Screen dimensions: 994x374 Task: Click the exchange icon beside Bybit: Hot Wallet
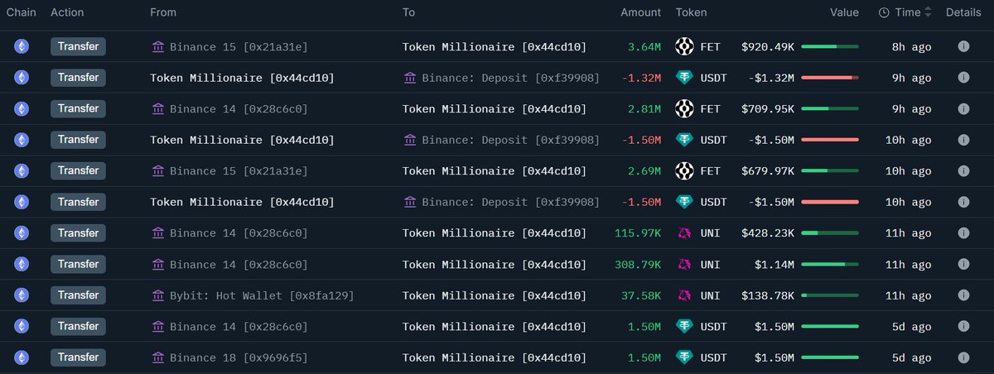click(158, 295)
